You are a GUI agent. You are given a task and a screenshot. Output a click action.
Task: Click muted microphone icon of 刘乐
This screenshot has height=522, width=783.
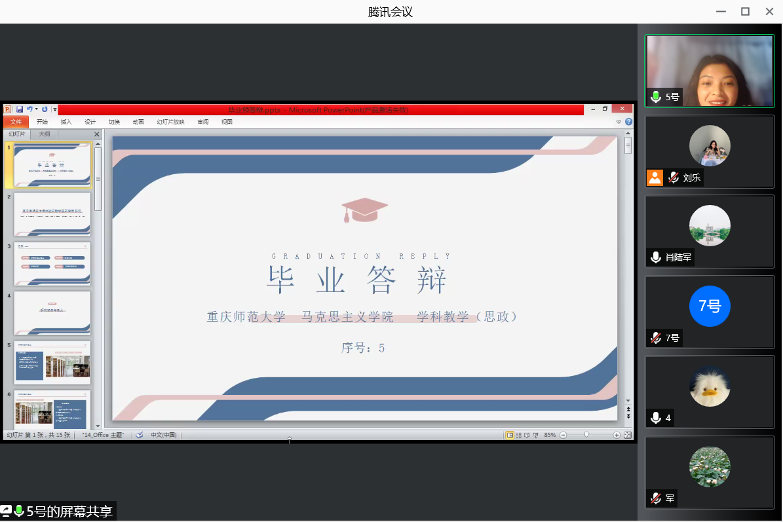tap(673, 177)
